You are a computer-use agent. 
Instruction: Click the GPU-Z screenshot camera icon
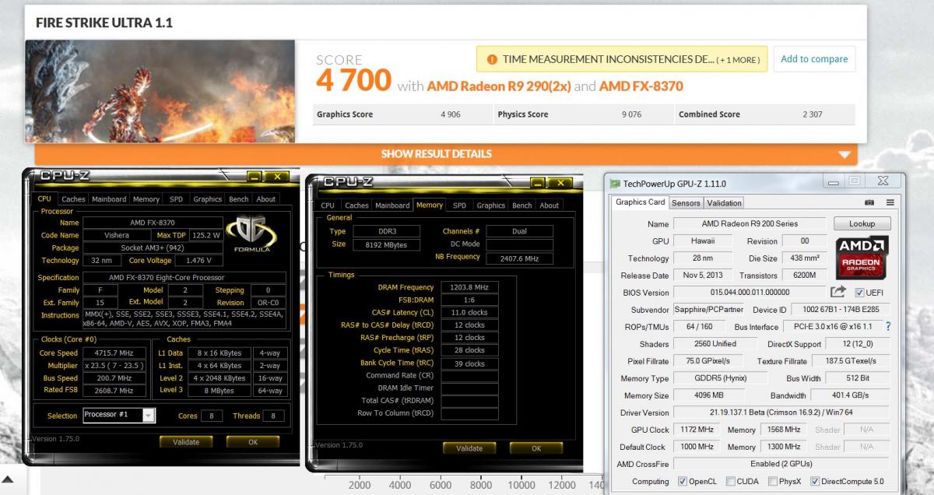point(869,202)
